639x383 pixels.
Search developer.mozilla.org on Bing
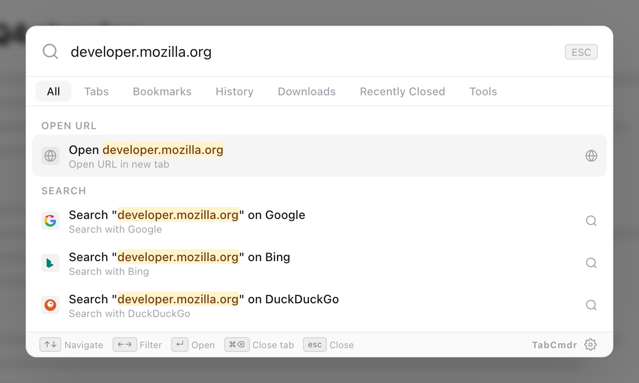(319, 263)
